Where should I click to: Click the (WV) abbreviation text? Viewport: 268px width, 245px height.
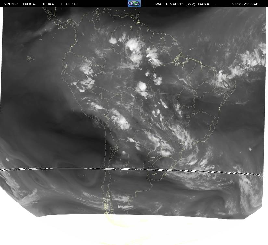[191, 4]
